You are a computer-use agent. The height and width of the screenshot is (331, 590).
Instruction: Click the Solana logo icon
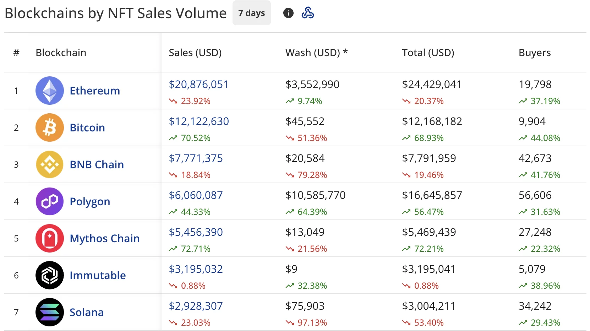[49, 312]
